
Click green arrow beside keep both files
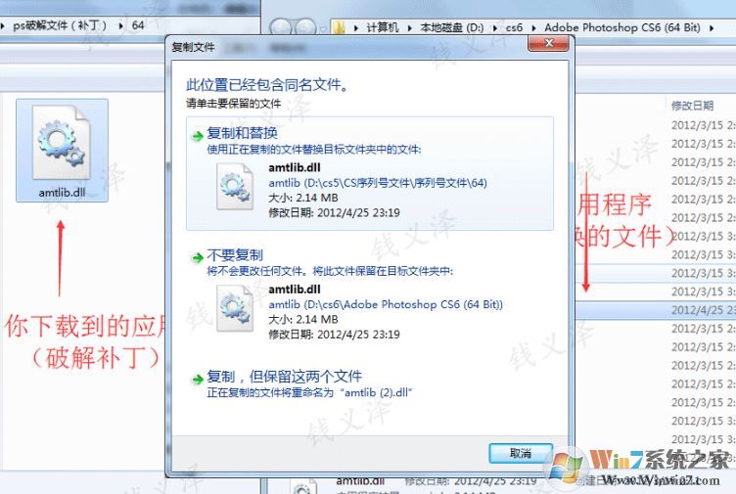[197, 380]
